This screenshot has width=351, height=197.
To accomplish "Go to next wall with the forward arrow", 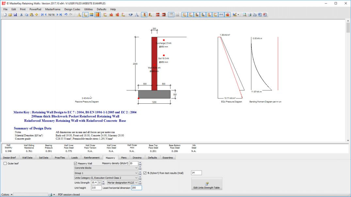I will 57,15.
